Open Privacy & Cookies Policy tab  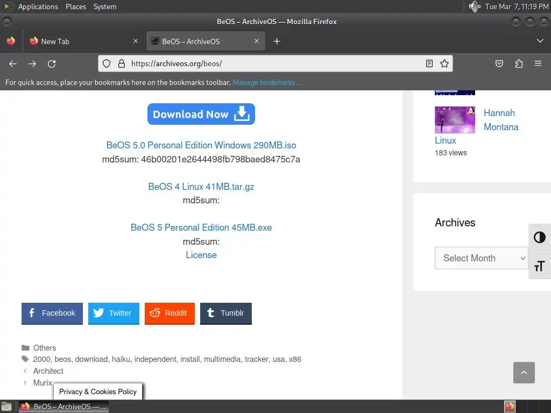(98, 391)
